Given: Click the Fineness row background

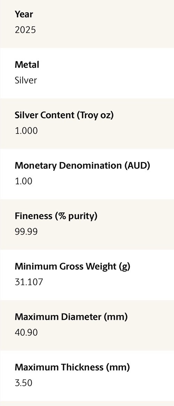Looking at the screenshot, I should 87,224.
